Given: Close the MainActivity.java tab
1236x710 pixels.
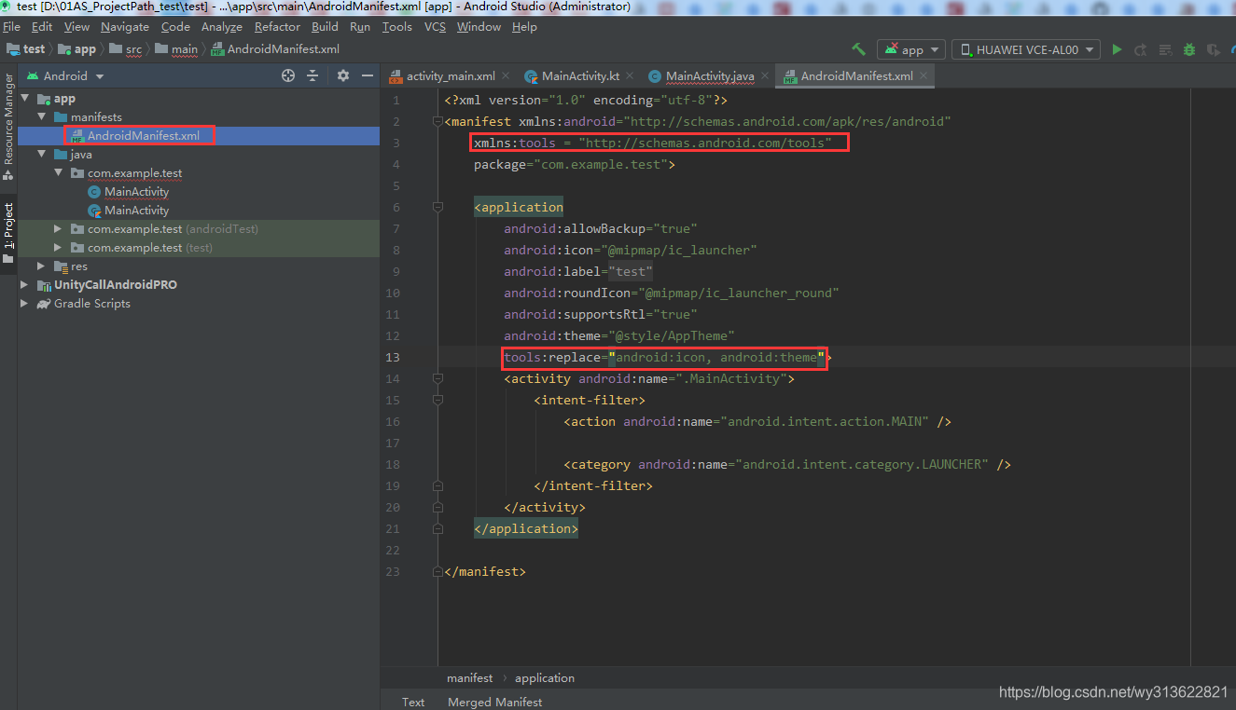Looking at the screenshot, I should pyautogui.click(x=765, y=75).
